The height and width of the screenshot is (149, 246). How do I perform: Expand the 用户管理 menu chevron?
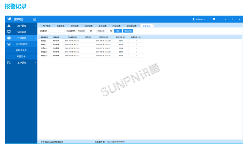(35, 26)
